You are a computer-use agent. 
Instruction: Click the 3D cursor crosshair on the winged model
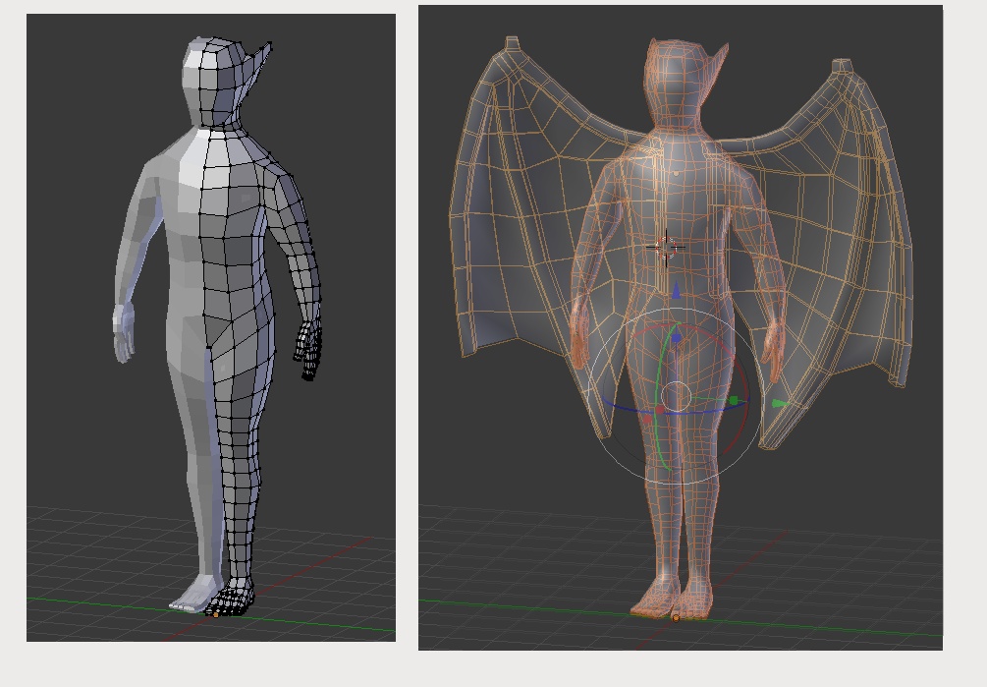click(666, 248)
